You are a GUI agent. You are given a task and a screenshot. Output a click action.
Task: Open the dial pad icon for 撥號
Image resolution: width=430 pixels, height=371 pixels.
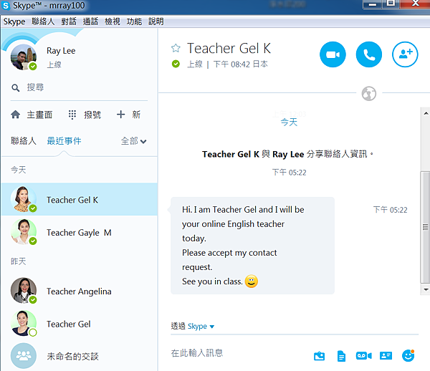click(72, 115)
